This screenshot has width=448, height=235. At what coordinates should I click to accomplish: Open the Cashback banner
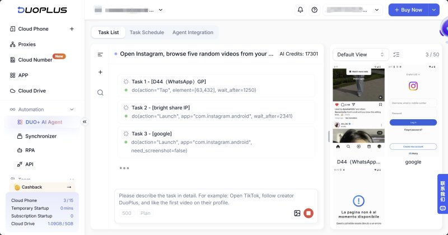tap(43, 187)
